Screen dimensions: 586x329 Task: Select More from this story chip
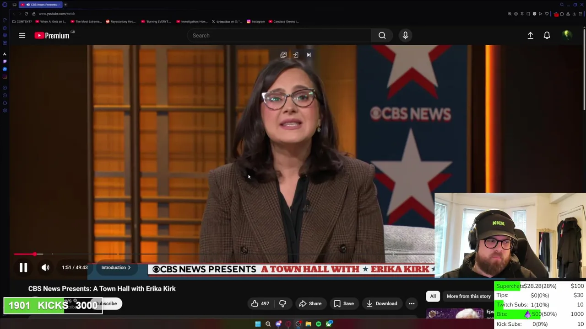[x=468, y=296]
